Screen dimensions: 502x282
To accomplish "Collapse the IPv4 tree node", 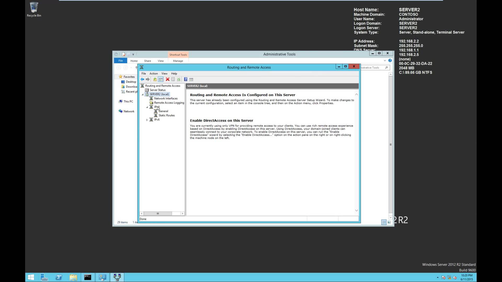I will (147, 107).
